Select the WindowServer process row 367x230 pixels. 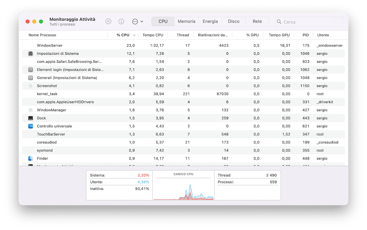(183, 45)
